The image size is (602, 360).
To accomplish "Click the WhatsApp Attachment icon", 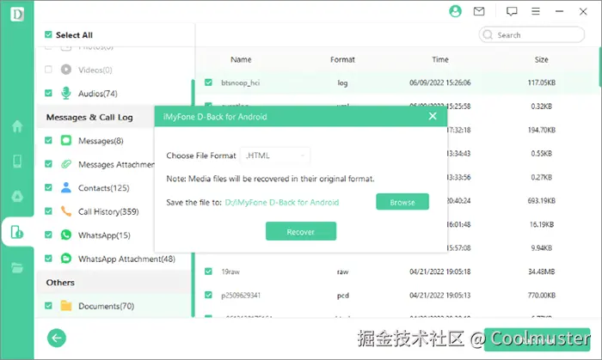I will [x=66, y=259].
